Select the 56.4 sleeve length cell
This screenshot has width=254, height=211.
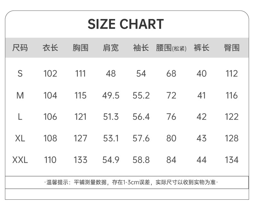click(x=141, y=117)
